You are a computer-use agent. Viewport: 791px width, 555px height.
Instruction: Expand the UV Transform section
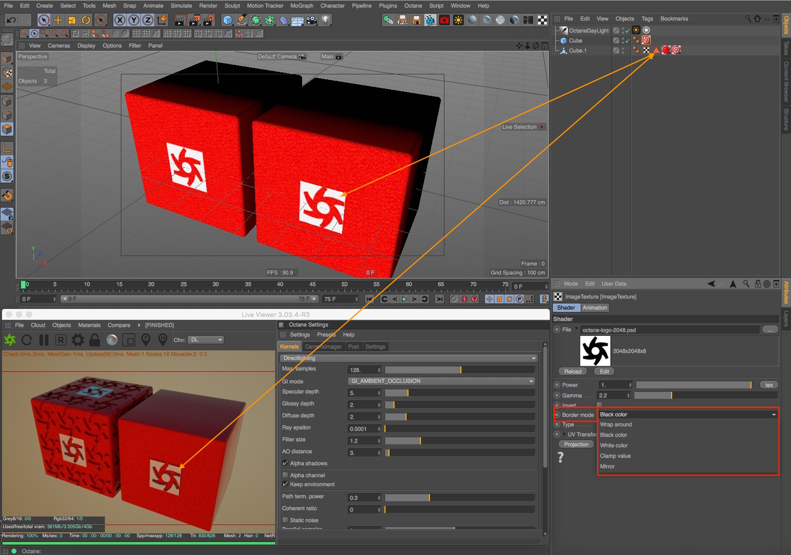pyautogui.click(x=565, y=434)
